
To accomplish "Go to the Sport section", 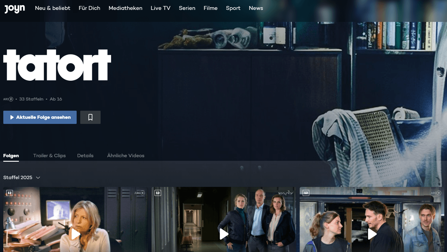I will click(x=233, y=8).
